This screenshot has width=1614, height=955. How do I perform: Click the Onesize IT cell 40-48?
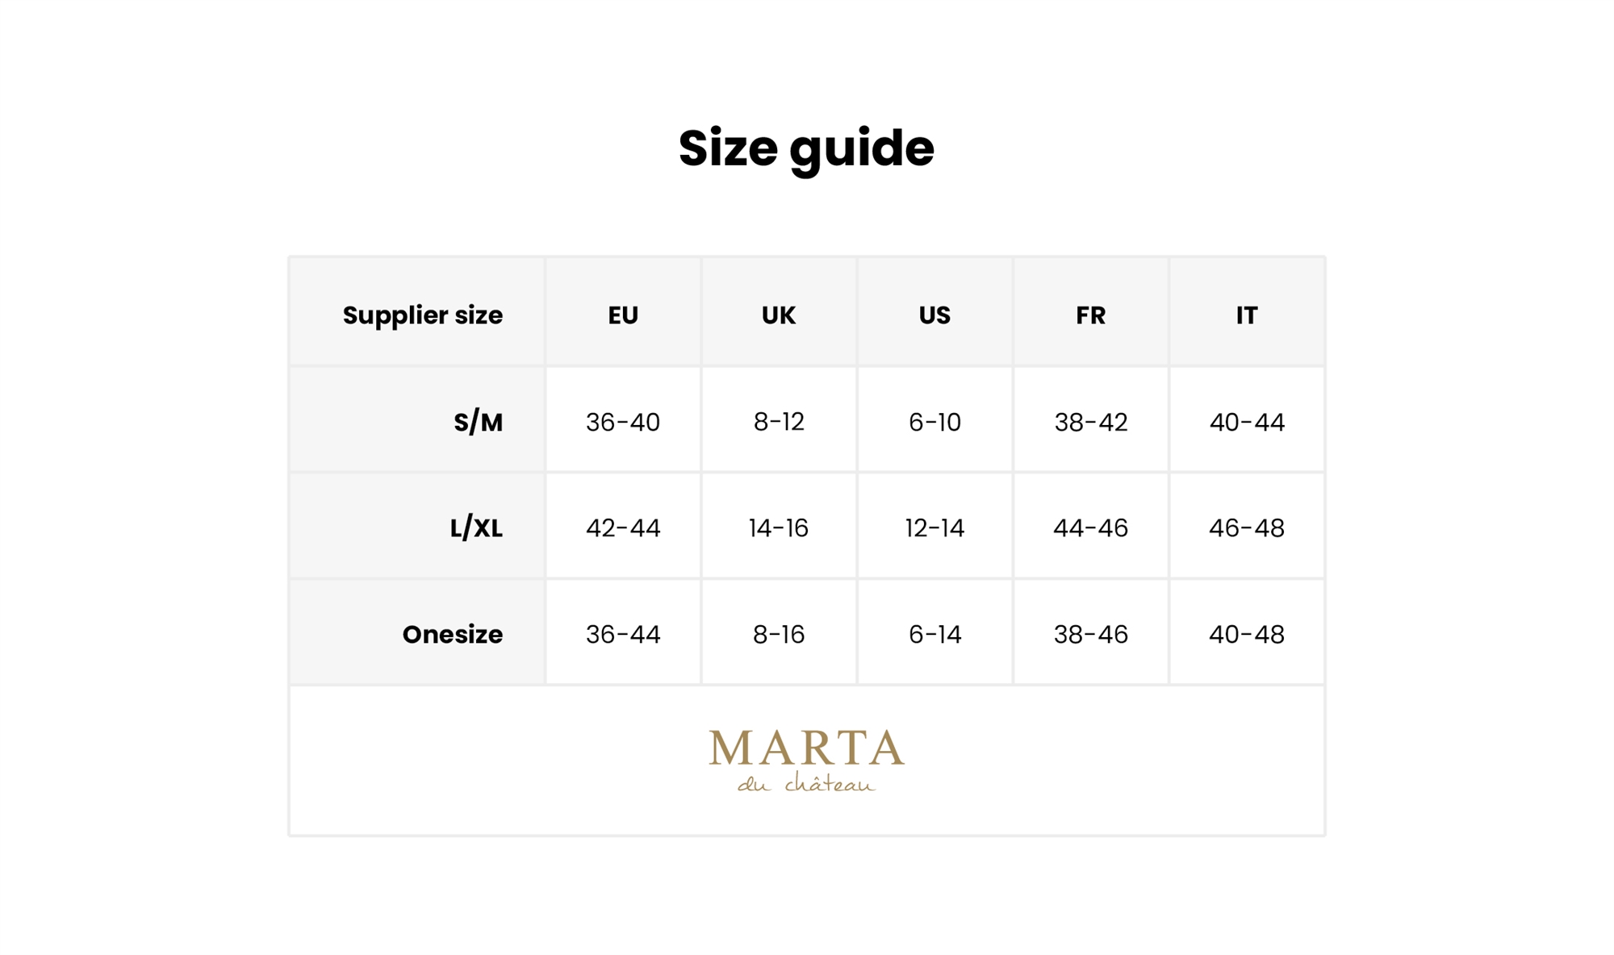[x=1246, y=635]
